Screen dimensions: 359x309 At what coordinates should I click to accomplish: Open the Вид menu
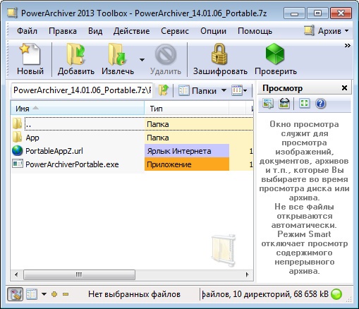pos(95,31)
